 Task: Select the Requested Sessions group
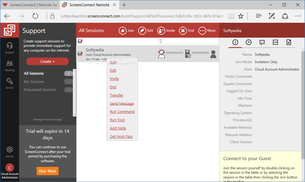(48, 90)
